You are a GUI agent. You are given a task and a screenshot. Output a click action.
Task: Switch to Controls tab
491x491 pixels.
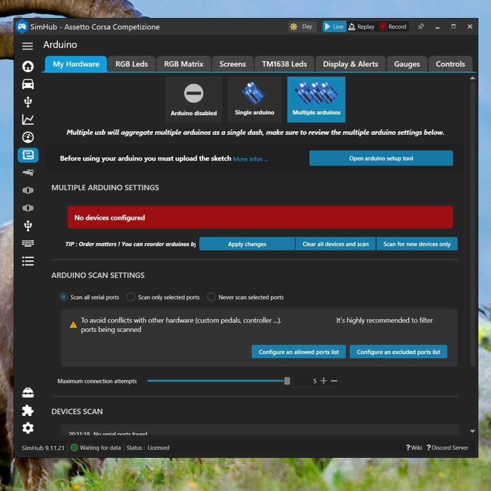click(x=450, y=64)
